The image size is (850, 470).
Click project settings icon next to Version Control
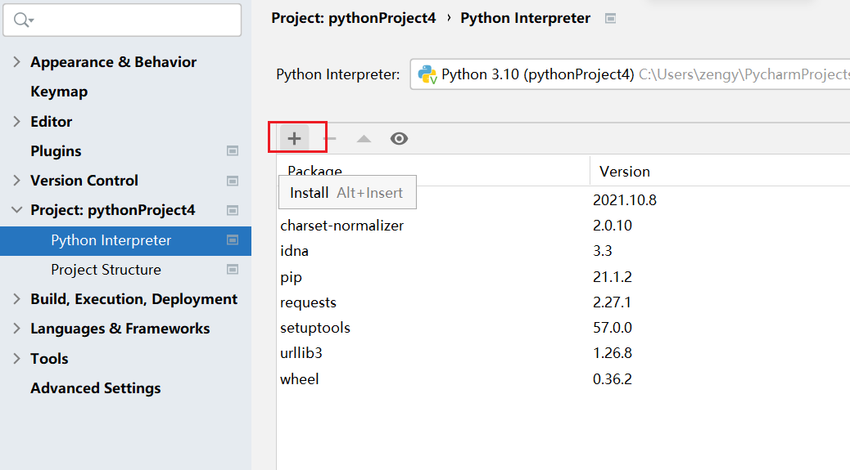[233, 181]
